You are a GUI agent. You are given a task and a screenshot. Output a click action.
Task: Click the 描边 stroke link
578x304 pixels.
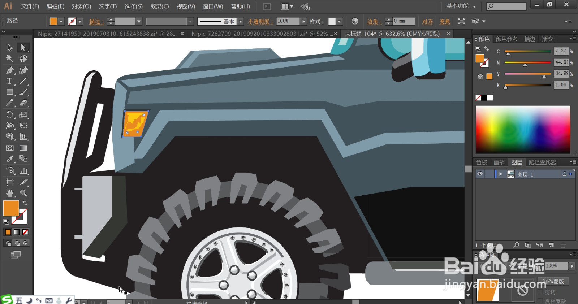pyautogui.click(x=96, y=22)
